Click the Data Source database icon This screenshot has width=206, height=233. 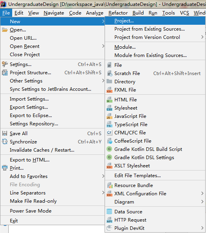(109, 211)
